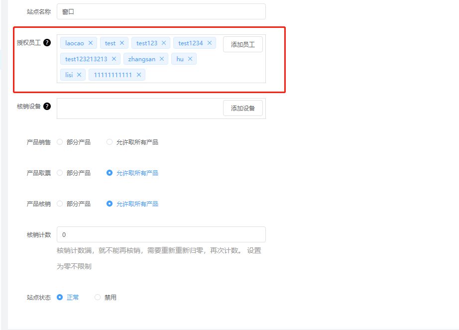Remove the zhangsan employee tag
This screenshot has width=459, height=330.
[162, 59]
